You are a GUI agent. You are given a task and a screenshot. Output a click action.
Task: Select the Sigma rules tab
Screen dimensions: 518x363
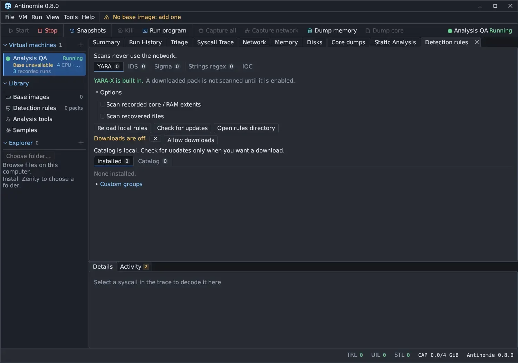[167, 66]
